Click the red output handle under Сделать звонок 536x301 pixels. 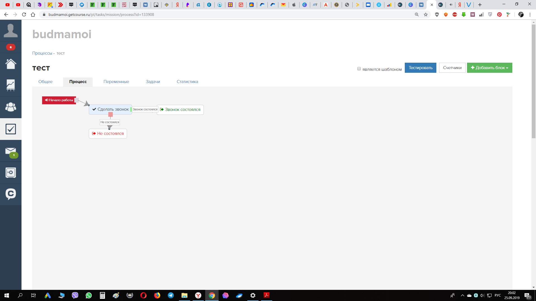point(111,115)
